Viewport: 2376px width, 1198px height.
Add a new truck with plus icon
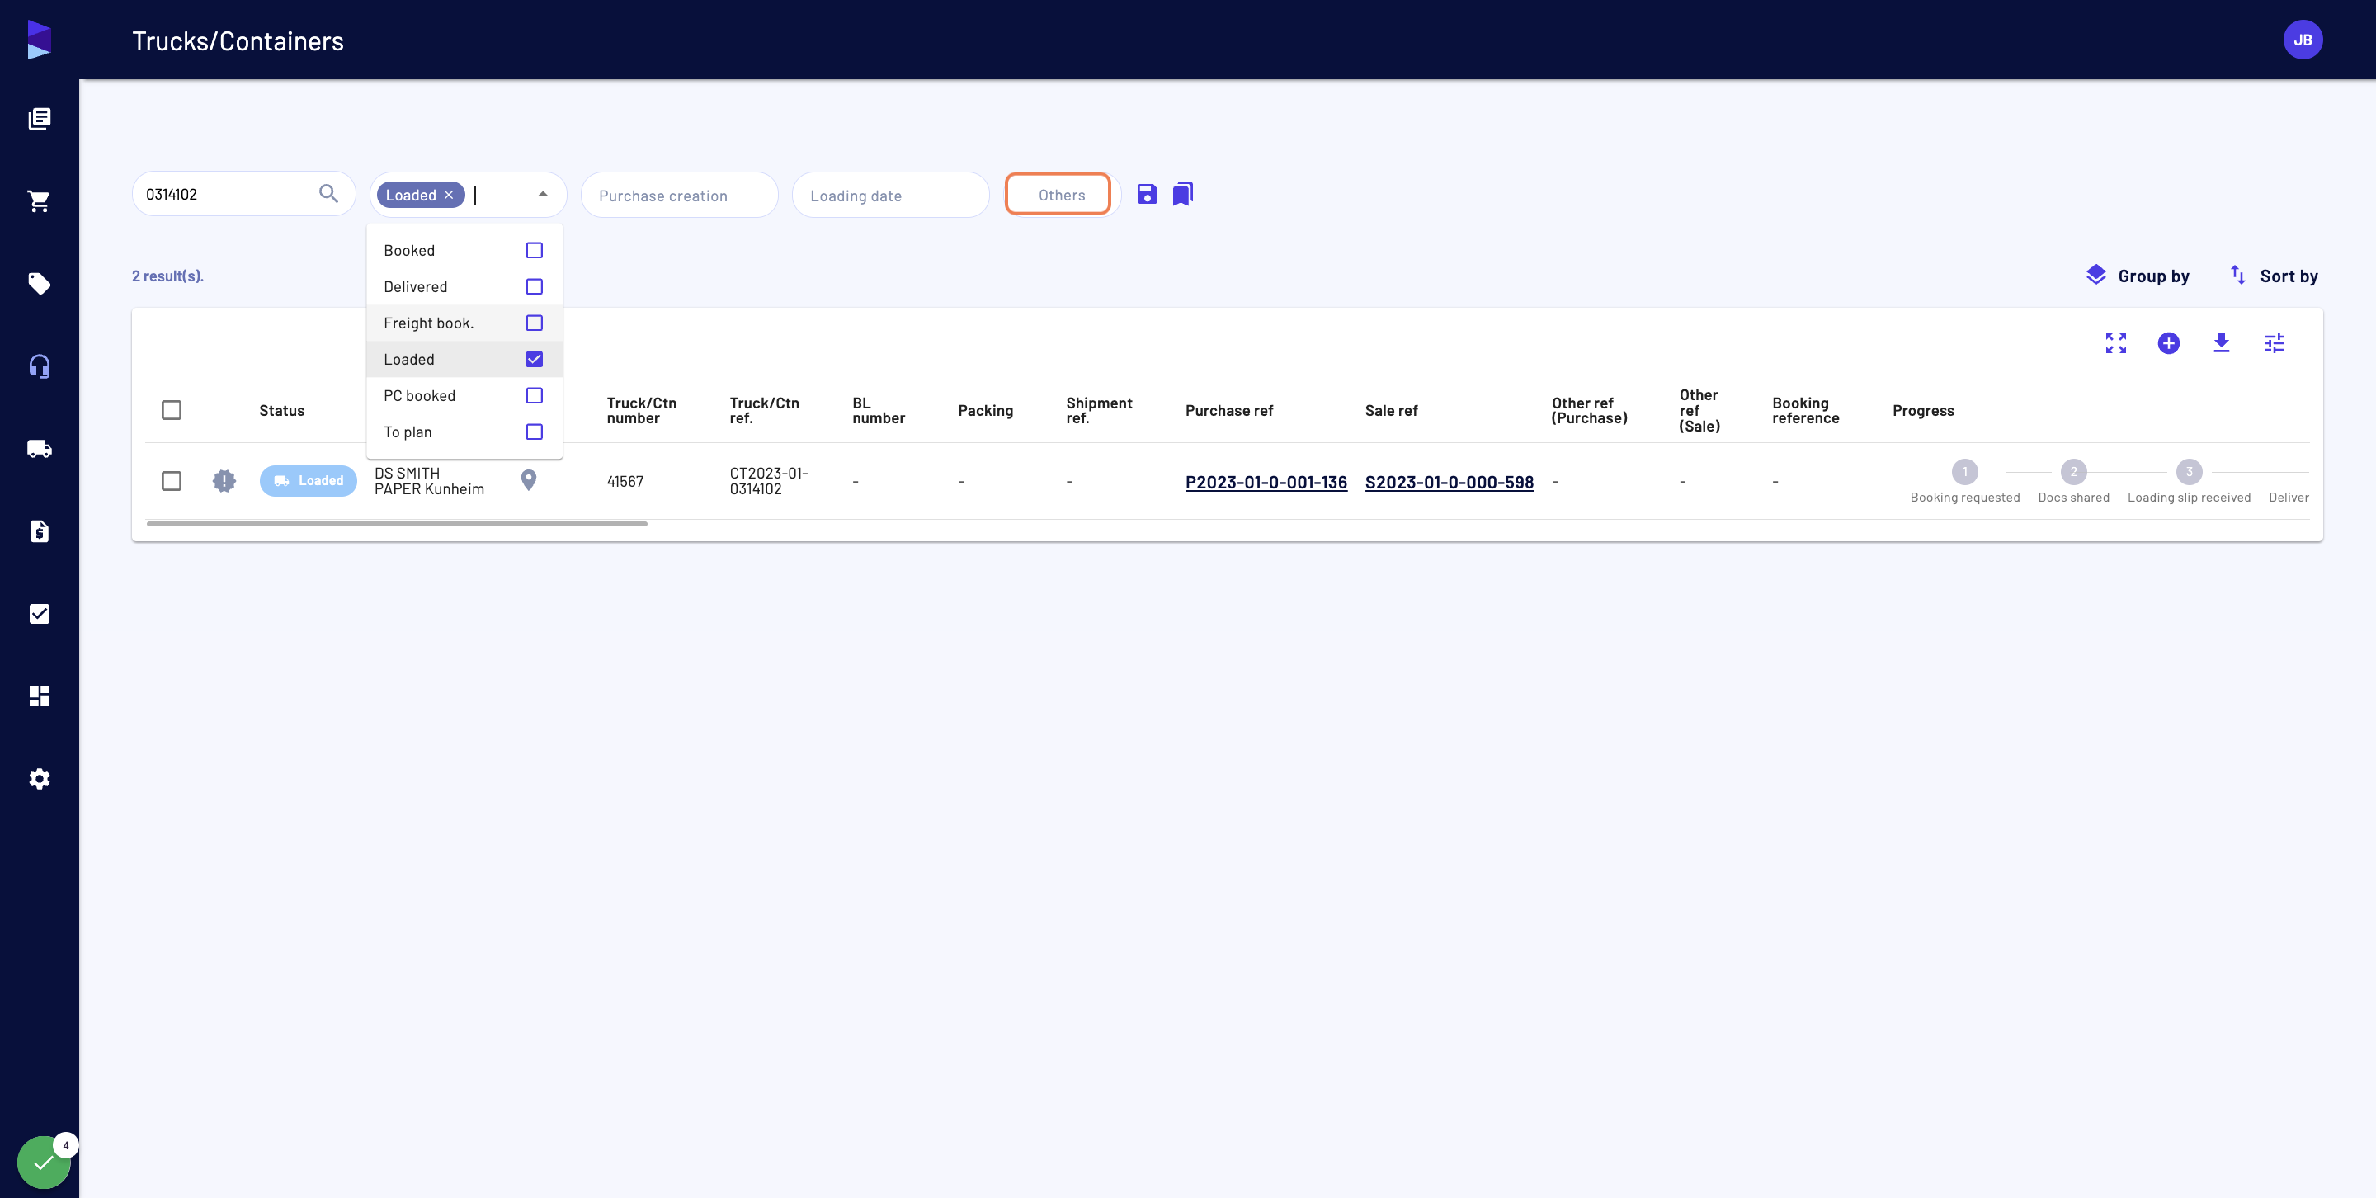[2168, 343]
